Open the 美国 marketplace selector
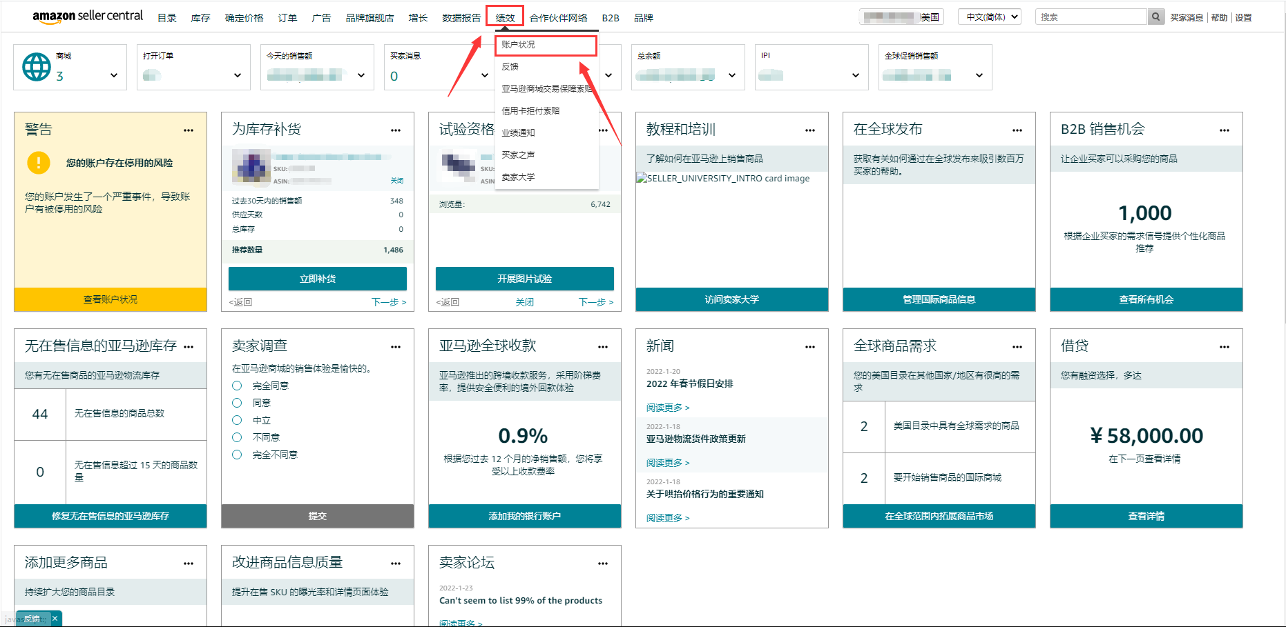 click(x=902, y=17)
